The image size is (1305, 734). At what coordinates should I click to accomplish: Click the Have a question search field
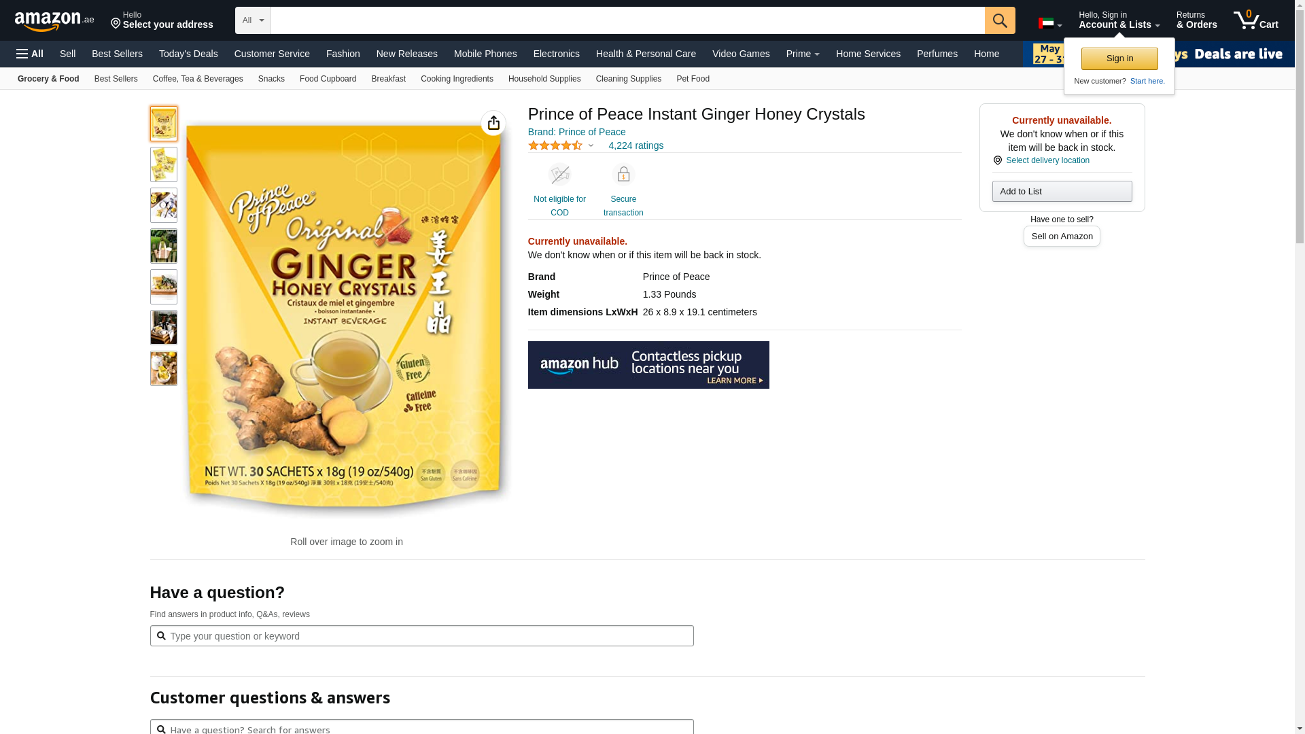point(421,636)
